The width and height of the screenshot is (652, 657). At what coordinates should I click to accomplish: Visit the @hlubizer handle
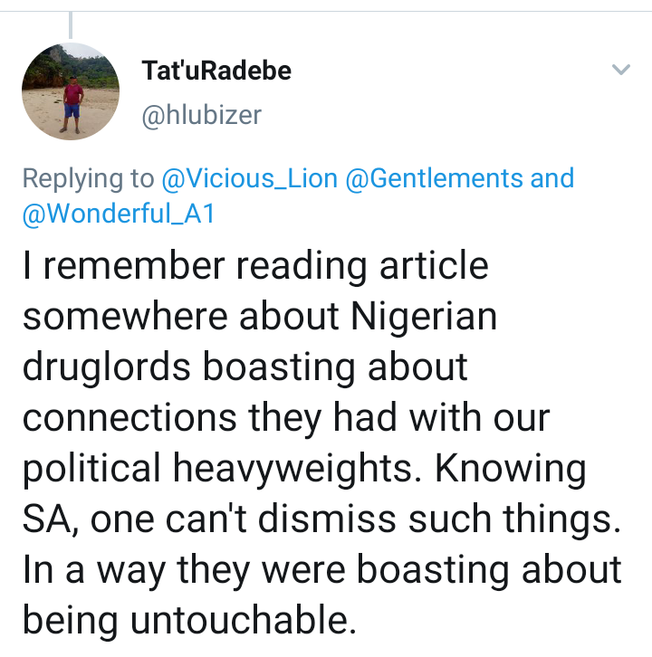tap(202, 115)
